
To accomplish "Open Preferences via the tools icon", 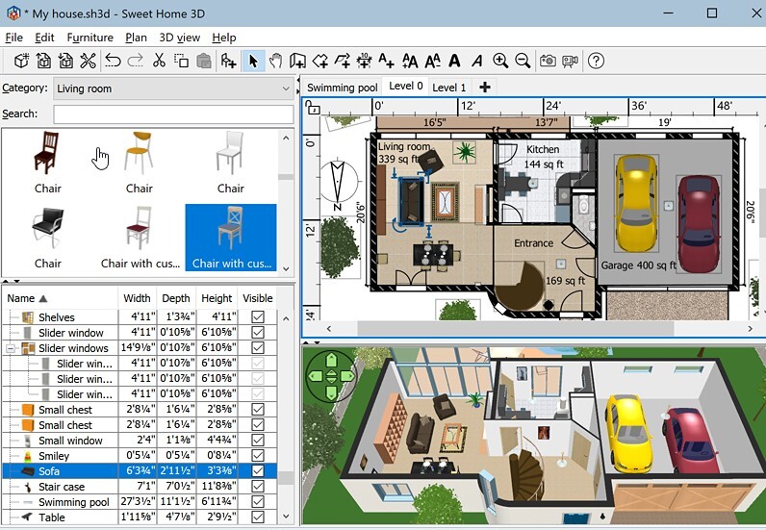I will [88, 61].
